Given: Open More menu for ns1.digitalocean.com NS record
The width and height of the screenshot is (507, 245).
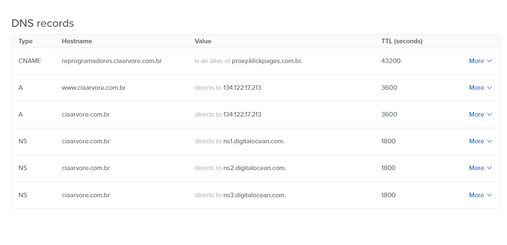Looking at the screenshot, I should click(481, 141).
